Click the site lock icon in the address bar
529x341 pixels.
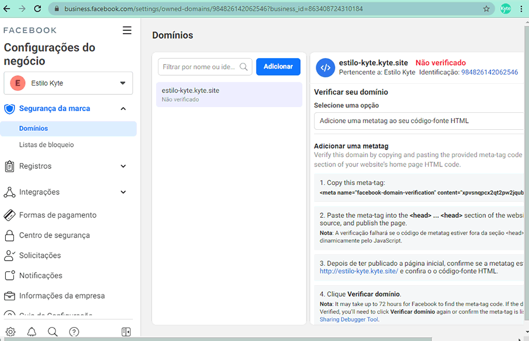(57, 9)
